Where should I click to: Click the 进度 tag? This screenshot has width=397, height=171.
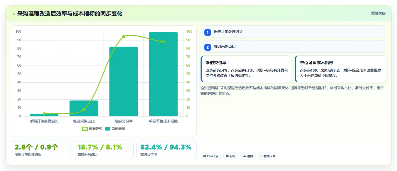248,156
